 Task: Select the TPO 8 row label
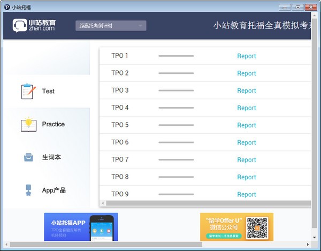pos(120,177)
